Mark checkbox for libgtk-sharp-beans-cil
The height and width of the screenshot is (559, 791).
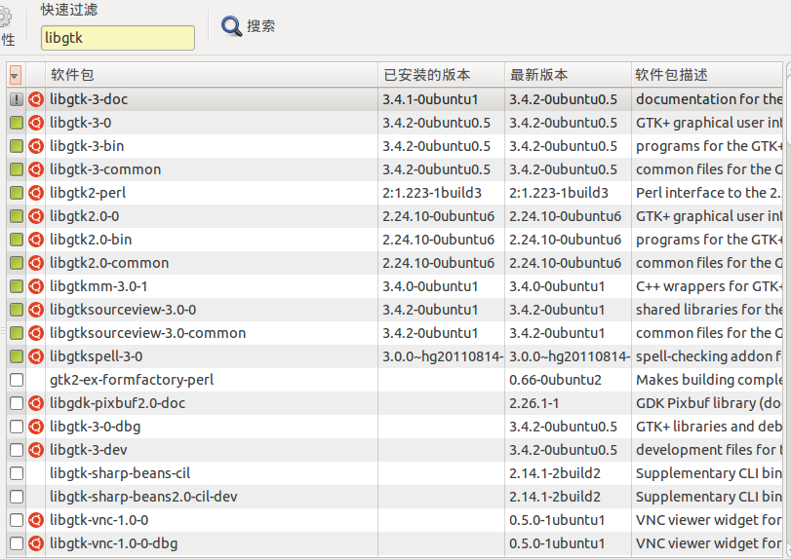coord(17,473)
